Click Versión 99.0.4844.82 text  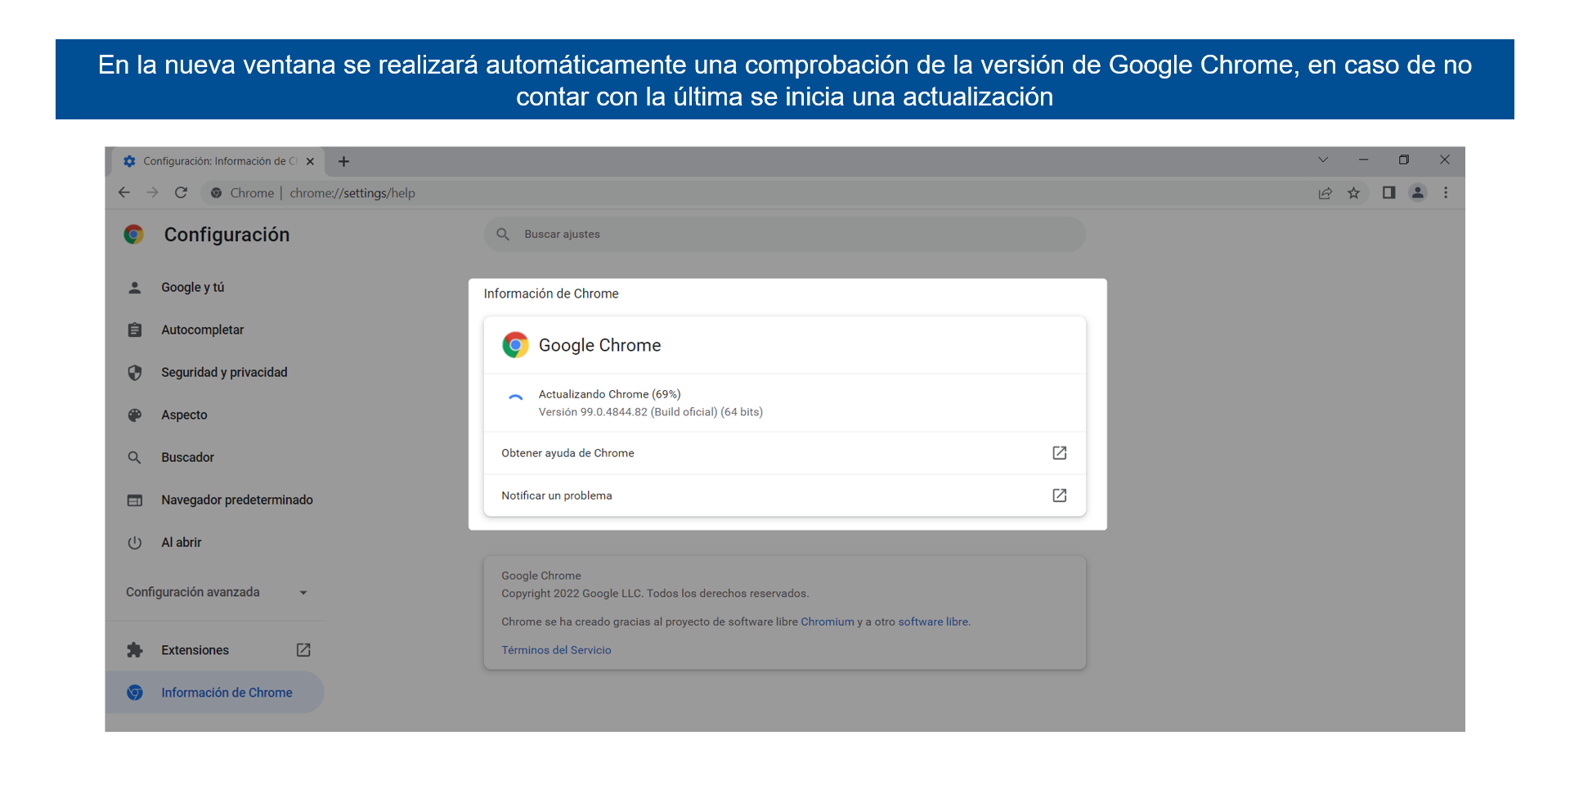point(650,412)
